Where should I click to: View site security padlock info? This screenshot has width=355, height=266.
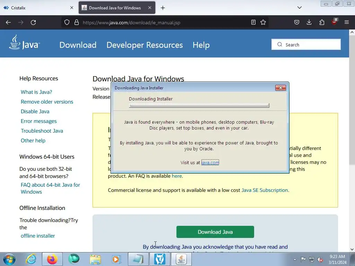click(77, 23)
